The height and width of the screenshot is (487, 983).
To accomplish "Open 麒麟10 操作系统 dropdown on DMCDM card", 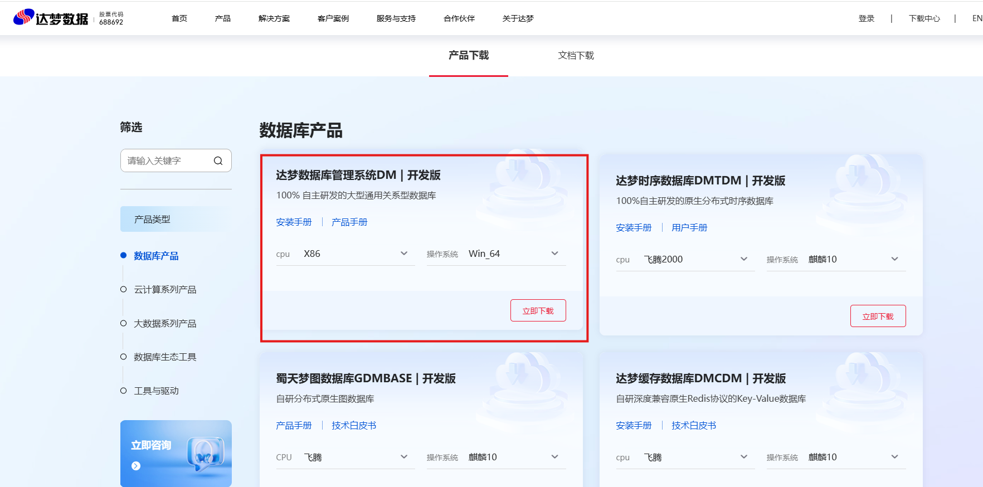I will coord(836,457).
